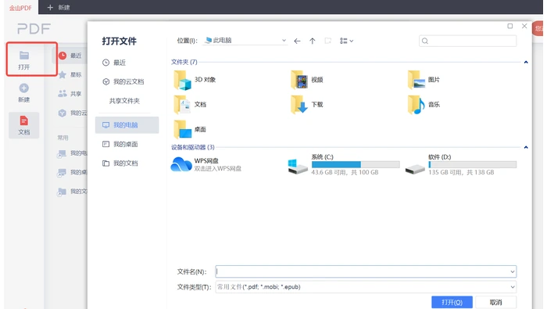Click the back arrow in dialog toolbar
The width and height of the screenshot is (547, 309).
(297, 41)
